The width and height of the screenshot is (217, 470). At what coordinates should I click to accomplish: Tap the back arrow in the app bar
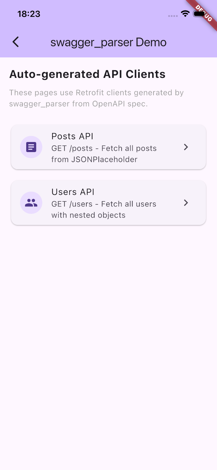[x=15, y=42]
